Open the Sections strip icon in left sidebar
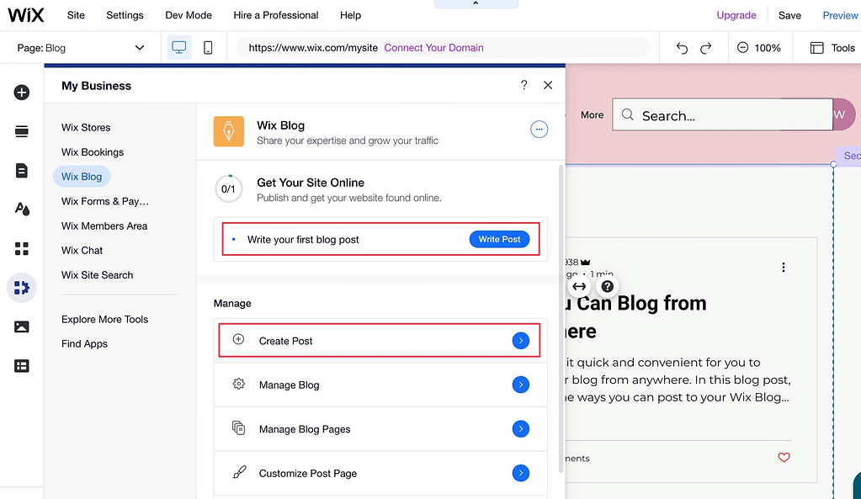The height and width of the screenshot is (499, 861). tap(21, 131)
